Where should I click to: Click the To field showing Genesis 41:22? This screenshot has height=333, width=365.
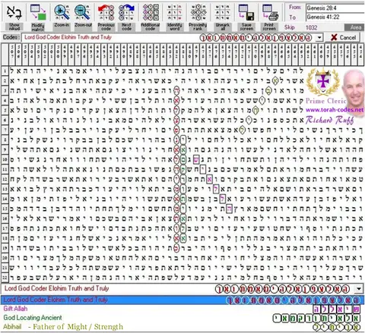click(335, 17)
